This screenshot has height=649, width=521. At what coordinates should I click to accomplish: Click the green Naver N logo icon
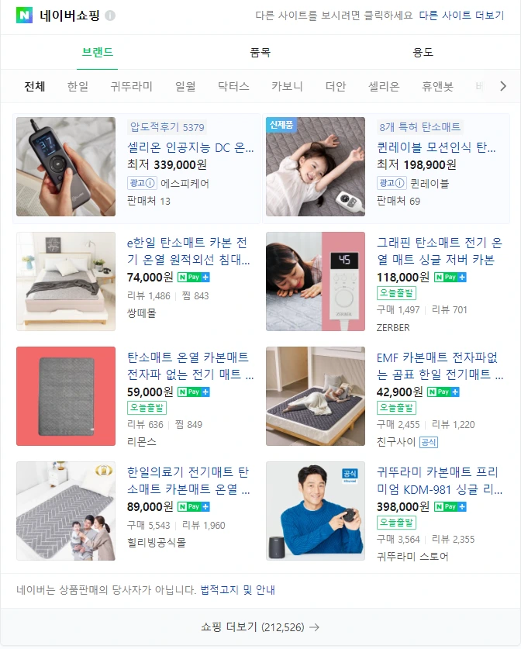(24, 16)
